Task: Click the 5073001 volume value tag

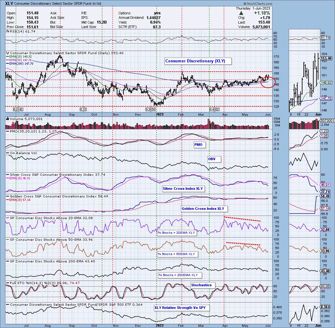Action: [x=327, y=121]
